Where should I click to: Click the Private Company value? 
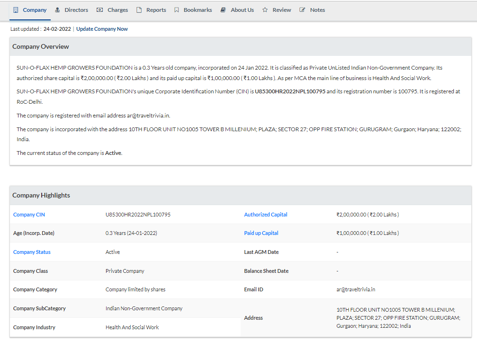125,271
